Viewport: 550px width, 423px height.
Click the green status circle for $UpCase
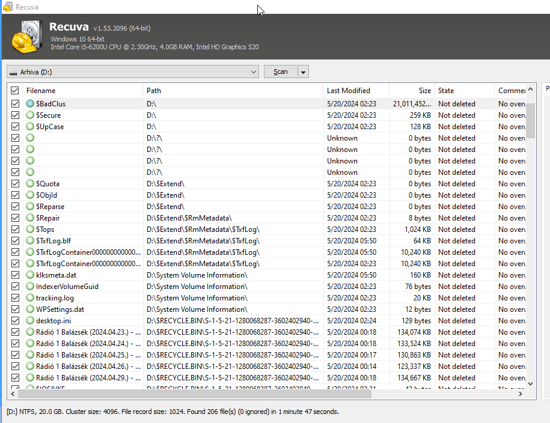[x=30, y=126]
